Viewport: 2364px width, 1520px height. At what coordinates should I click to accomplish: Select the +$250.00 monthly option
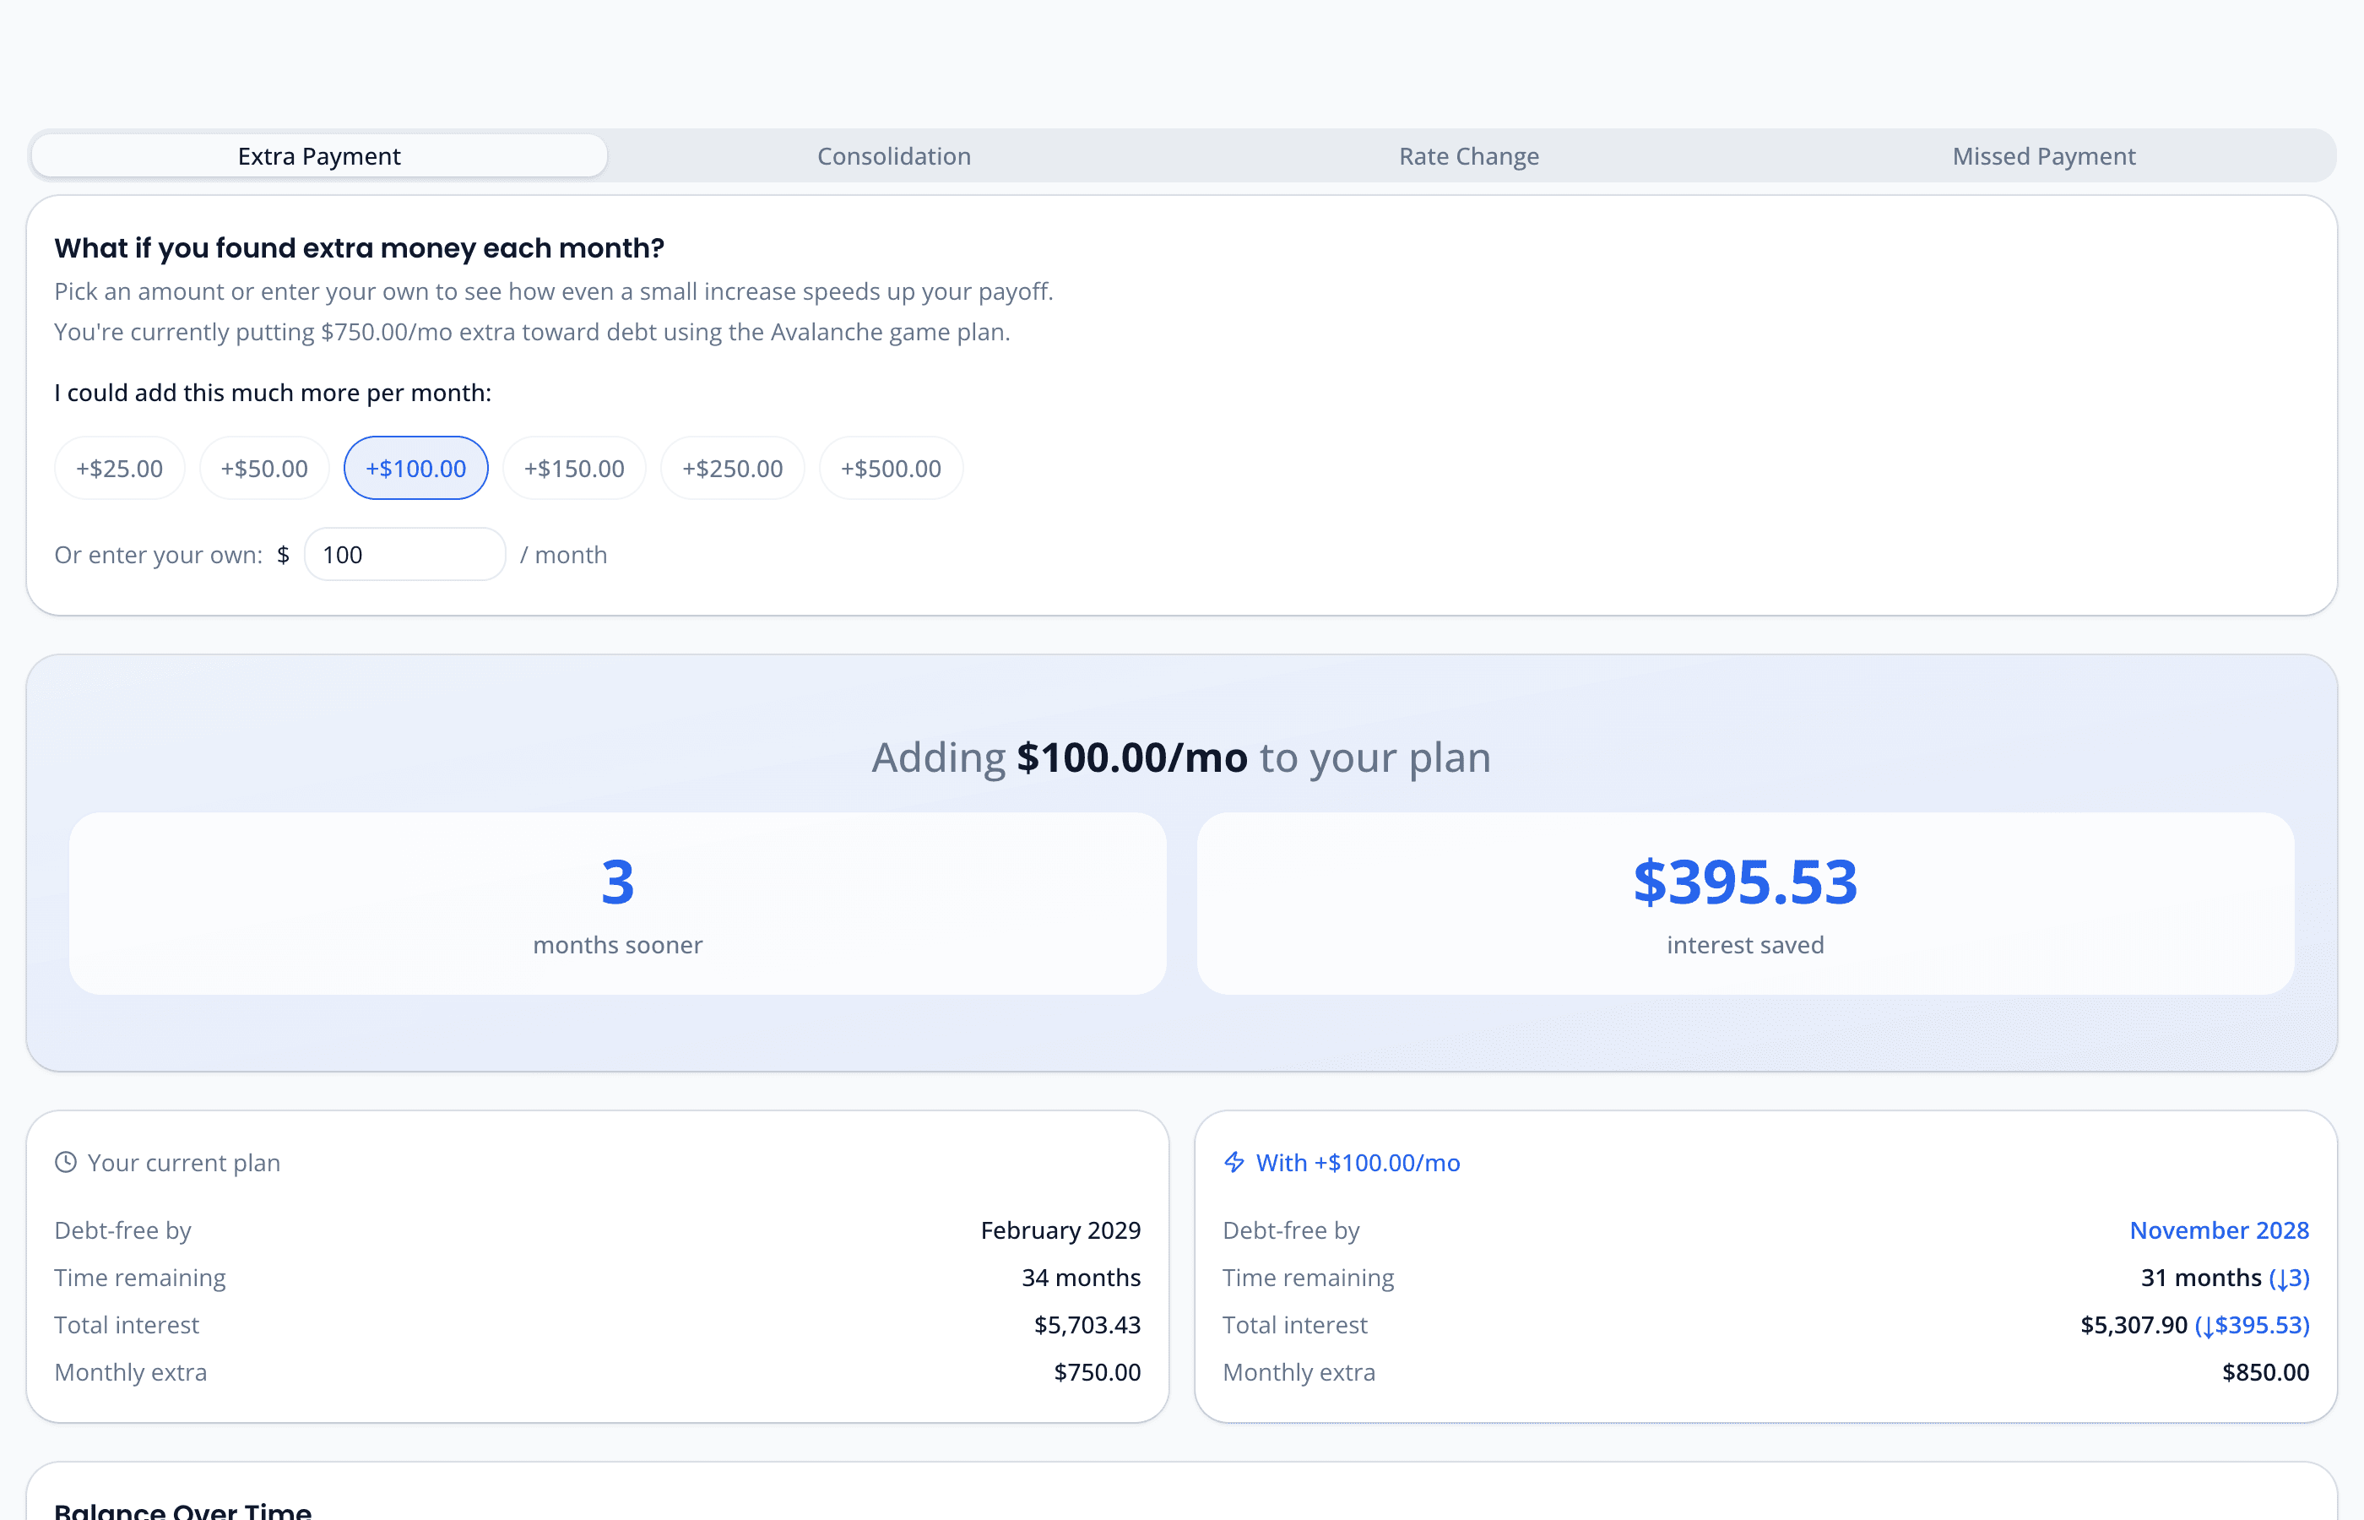tap(732, 468)
